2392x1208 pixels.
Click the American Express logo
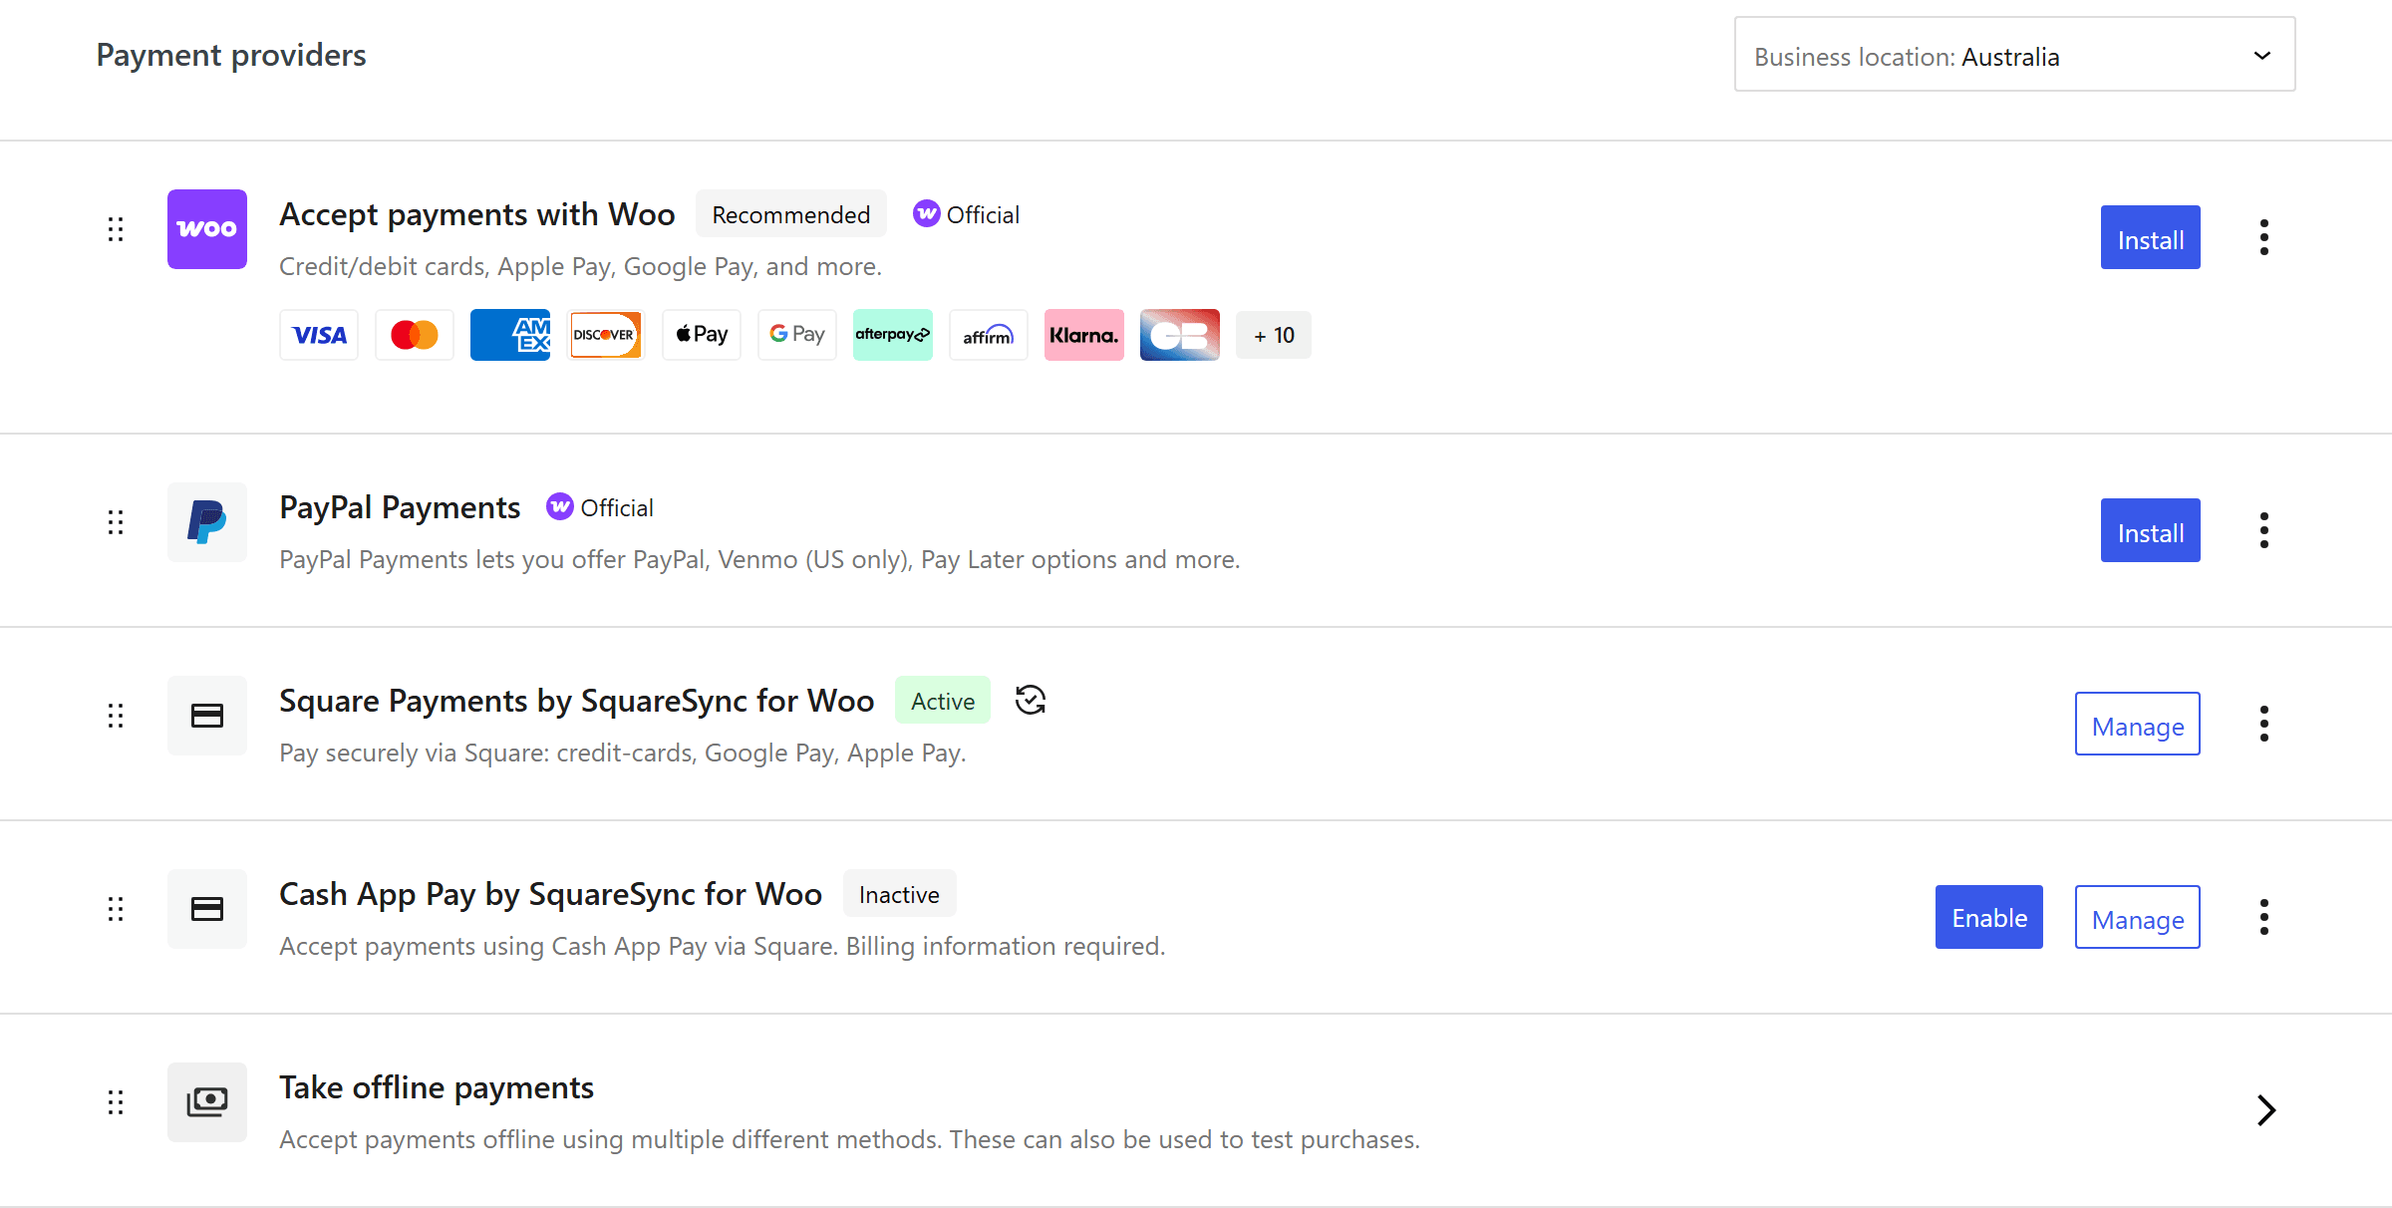[x=510, y=335]
